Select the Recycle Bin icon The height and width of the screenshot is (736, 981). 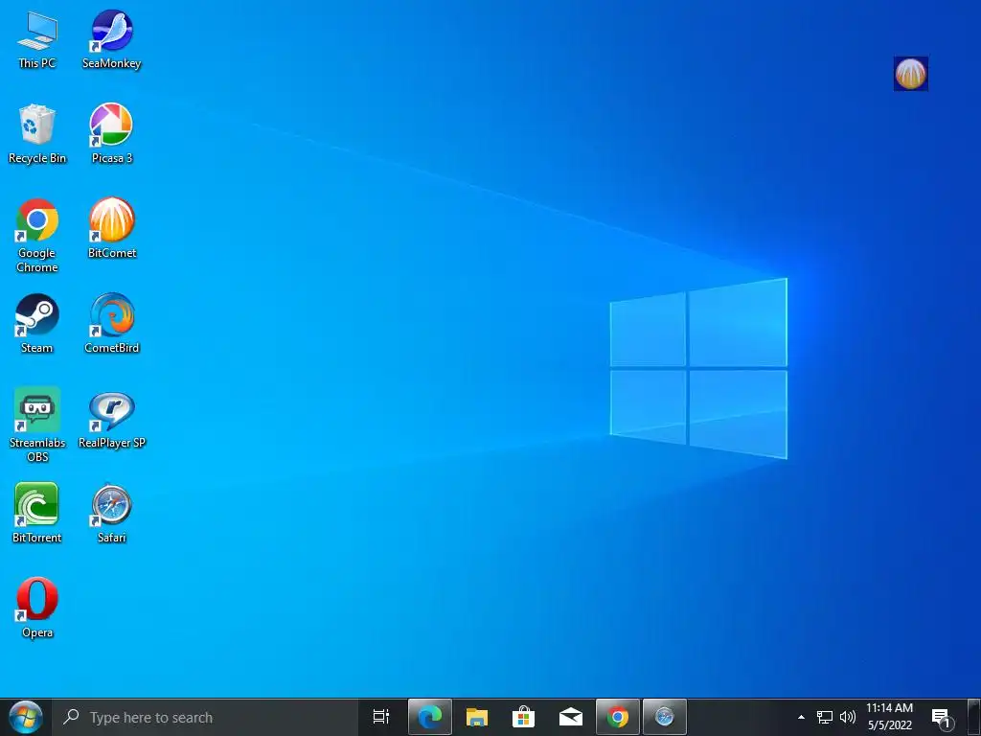pos(37,134)
